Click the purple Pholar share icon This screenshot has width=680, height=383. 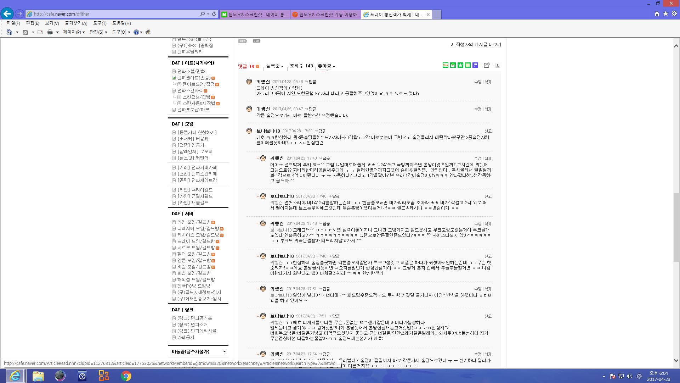475,65
